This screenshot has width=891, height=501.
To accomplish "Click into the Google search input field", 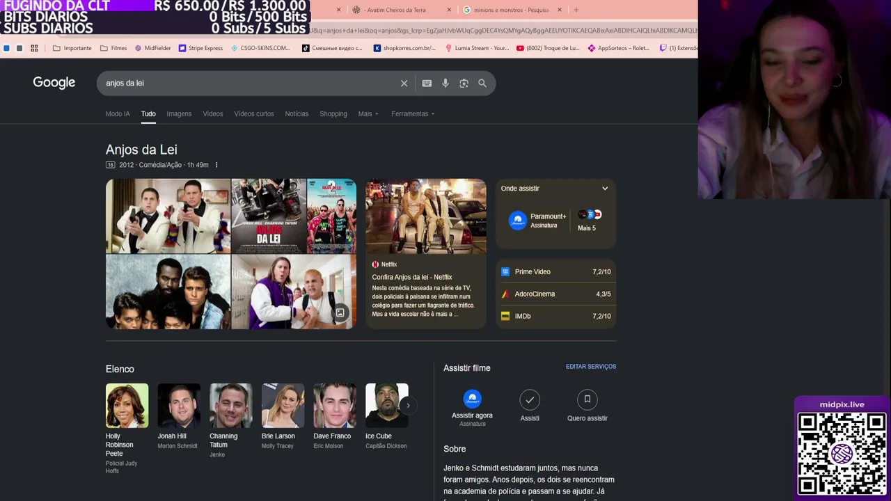I will 251,83.
